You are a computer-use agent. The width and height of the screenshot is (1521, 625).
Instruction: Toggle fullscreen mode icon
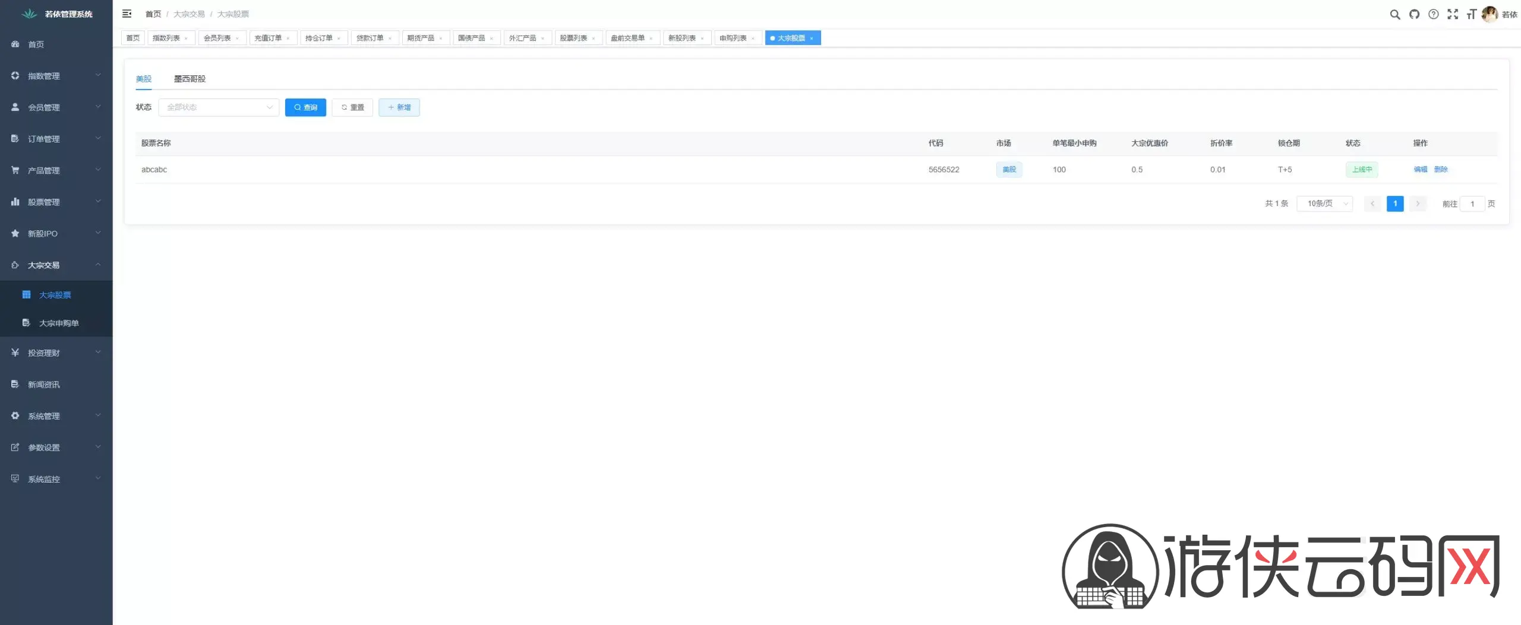(1453, 14)
